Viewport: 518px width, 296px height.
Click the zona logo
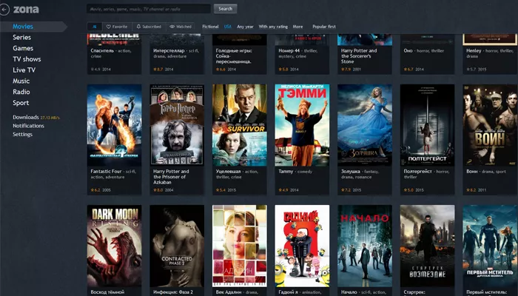point(26,10)
